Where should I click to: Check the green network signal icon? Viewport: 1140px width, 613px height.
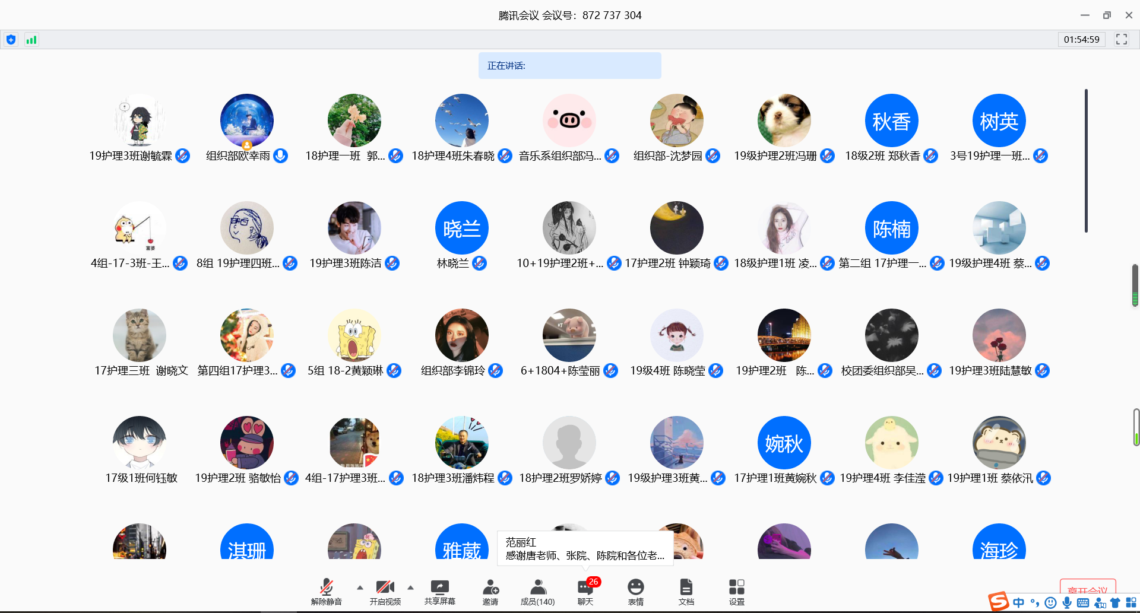31,40
